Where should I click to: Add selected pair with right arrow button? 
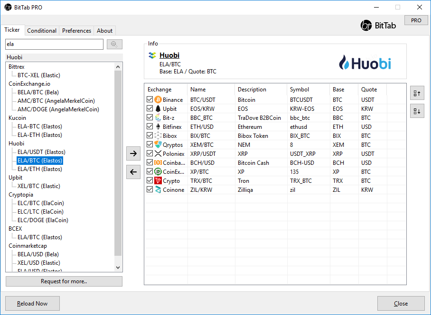[x=133, y=153]
